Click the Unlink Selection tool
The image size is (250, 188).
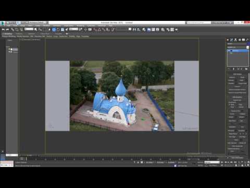[17, 30]
